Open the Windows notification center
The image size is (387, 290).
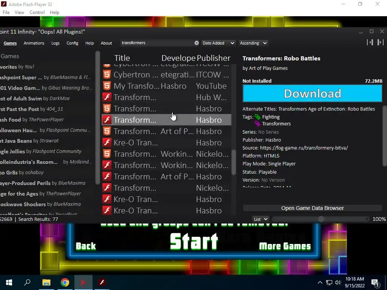tap(375, 283)
